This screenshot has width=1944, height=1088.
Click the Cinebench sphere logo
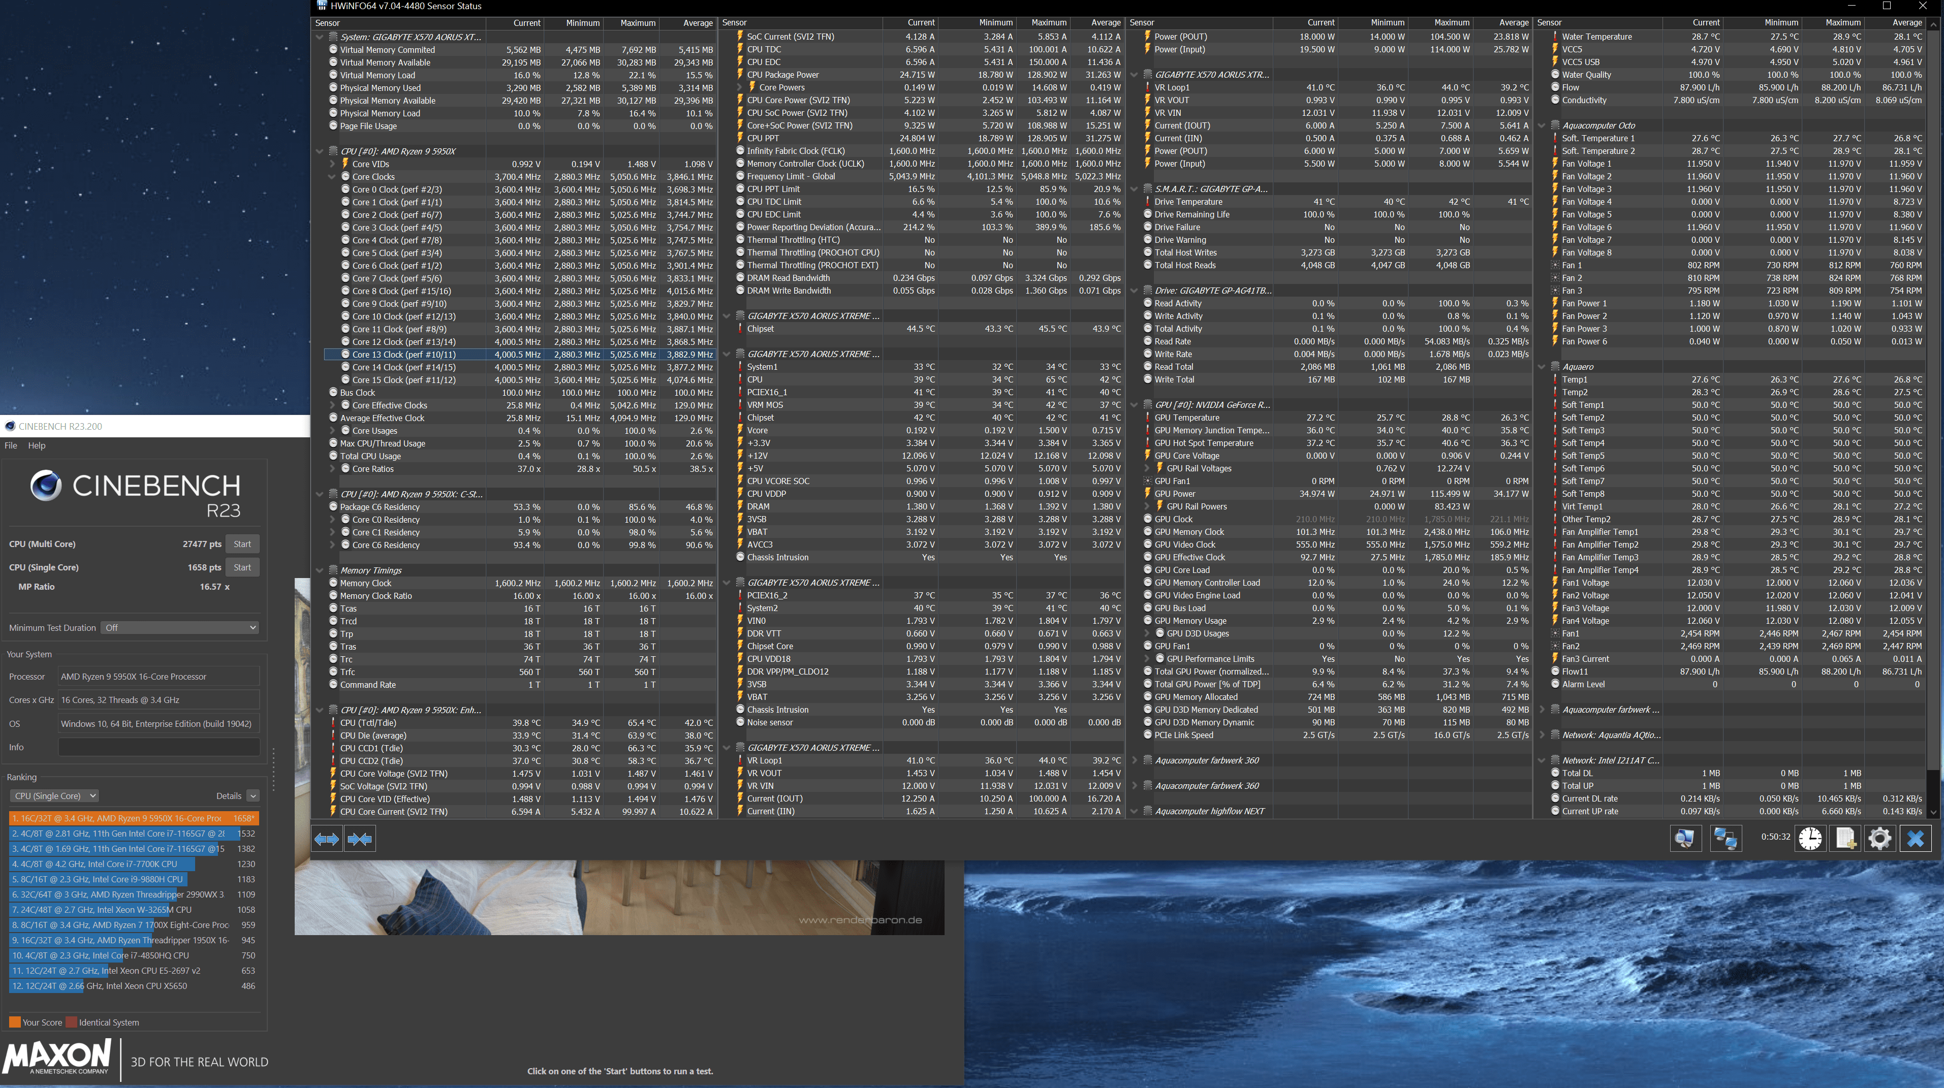(45, 485)
